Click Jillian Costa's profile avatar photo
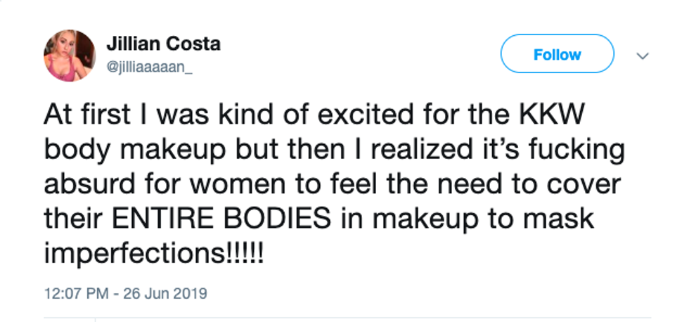 (x=69, y=55)
